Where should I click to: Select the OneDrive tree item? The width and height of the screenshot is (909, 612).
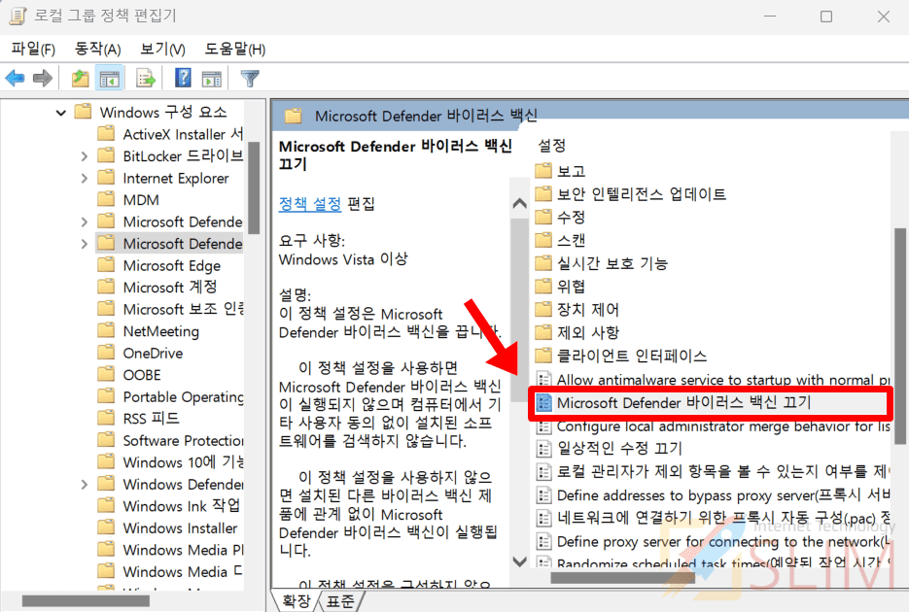(140, 354)
